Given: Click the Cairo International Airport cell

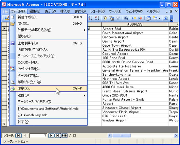Looking at the screenshot, I should point(135,33).
